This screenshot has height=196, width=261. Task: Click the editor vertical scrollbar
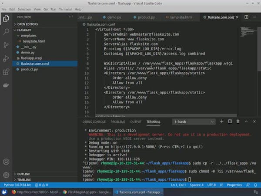(259, 49)
